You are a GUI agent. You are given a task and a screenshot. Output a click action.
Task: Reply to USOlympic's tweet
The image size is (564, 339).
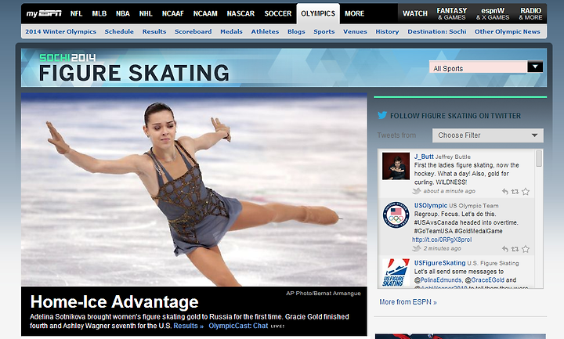(505, 249)
